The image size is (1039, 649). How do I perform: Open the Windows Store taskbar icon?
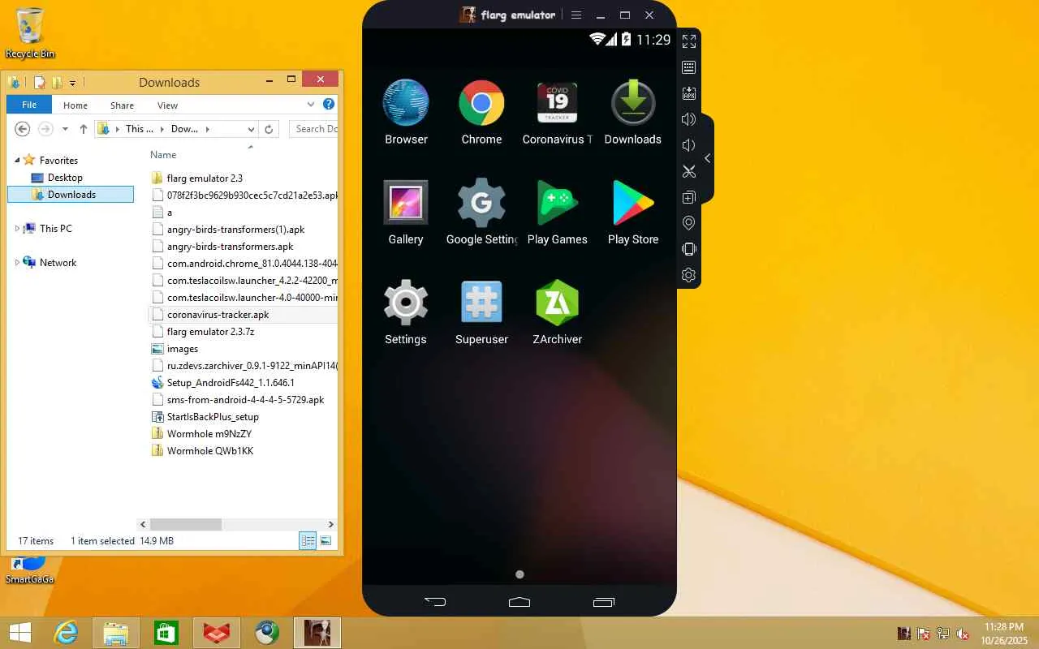pos(166,633)
